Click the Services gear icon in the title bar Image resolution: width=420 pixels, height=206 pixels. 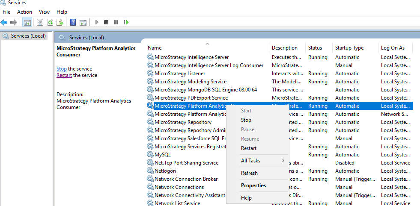point(3,3)
